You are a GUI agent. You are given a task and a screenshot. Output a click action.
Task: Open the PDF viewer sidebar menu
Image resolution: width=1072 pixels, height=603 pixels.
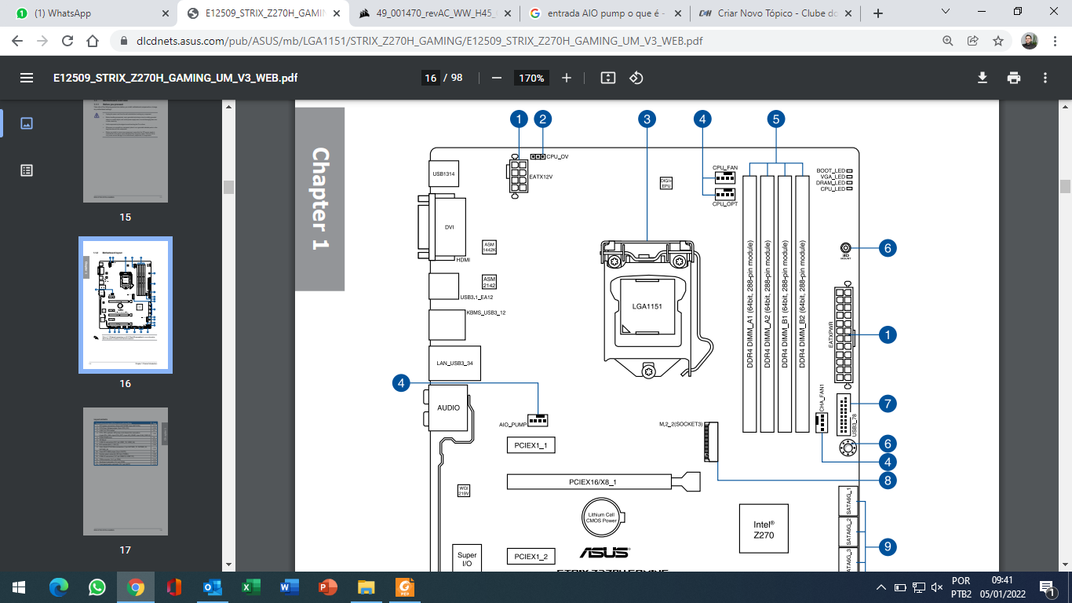27,78
